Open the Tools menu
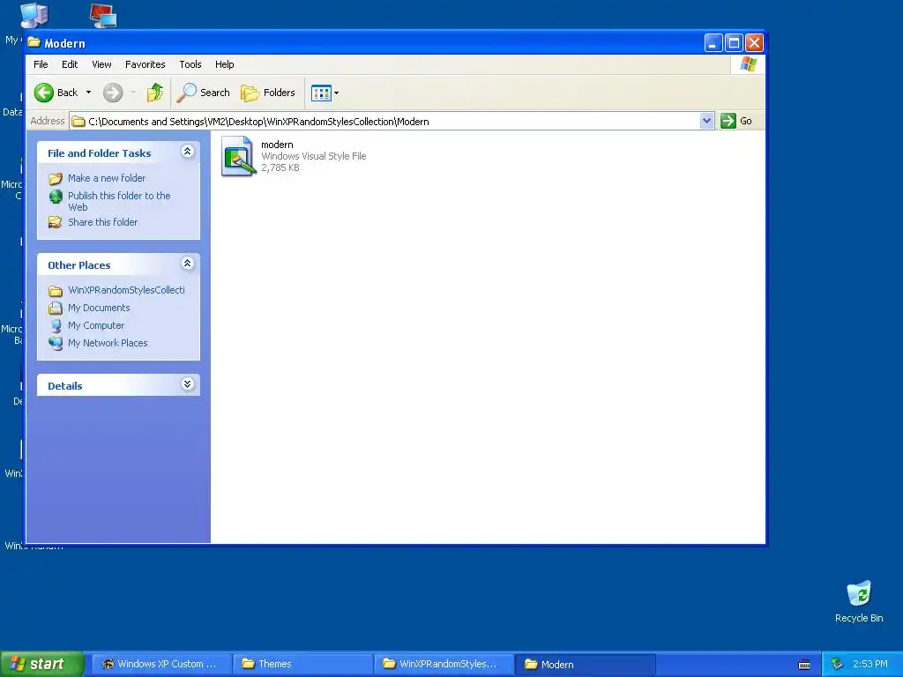 (x=190, y=64)
